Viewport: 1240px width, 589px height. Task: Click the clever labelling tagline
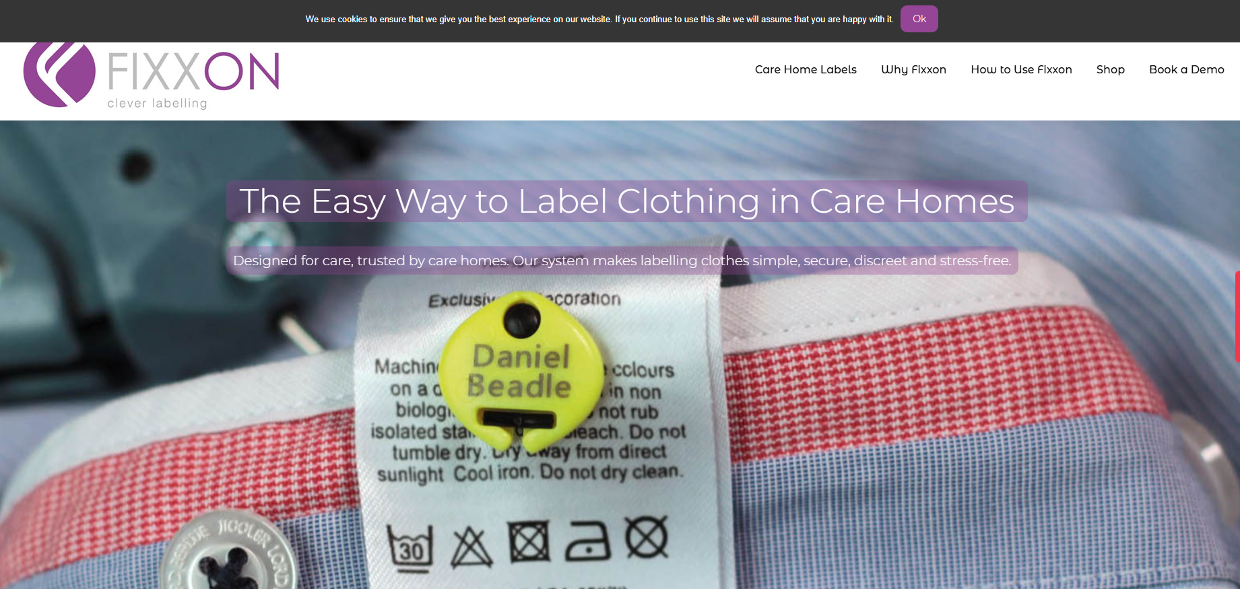click(x=157, y=103)
